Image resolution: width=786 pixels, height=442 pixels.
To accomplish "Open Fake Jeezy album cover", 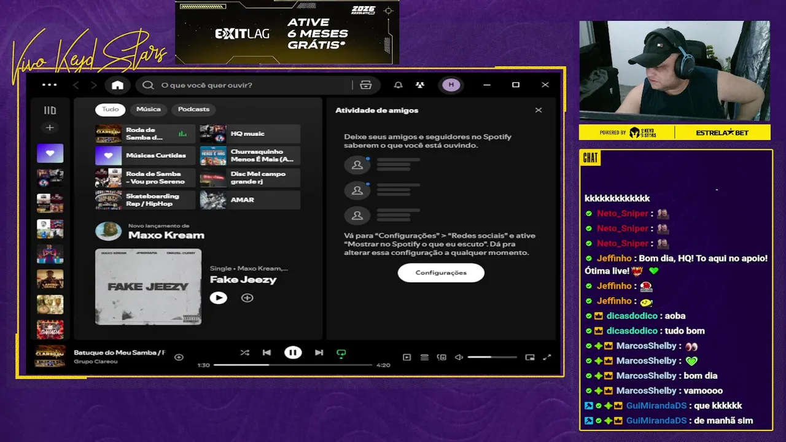I will pos(148,287).
